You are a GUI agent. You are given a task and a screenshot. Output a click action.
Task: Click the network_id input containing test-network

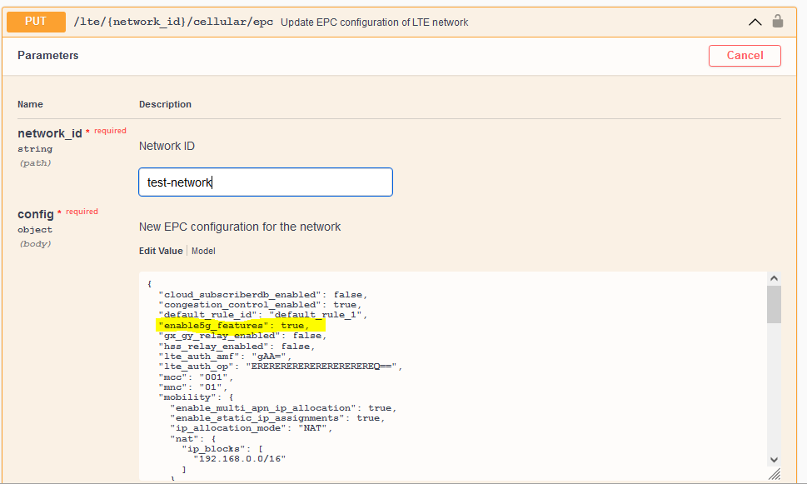click(x=265, y=182)
